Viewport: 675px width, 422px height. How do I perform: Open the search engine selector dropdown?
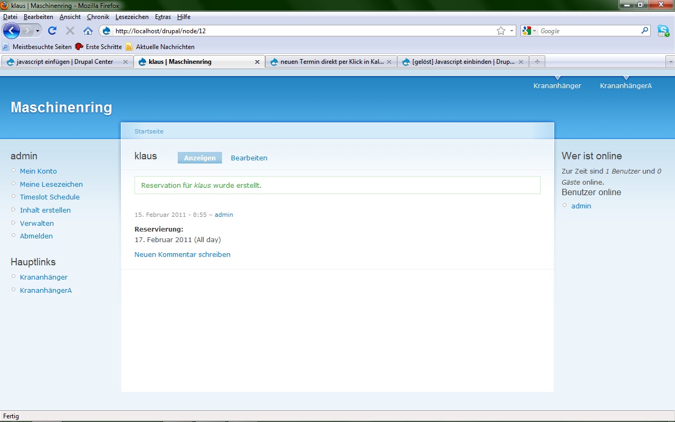(529, 31)
